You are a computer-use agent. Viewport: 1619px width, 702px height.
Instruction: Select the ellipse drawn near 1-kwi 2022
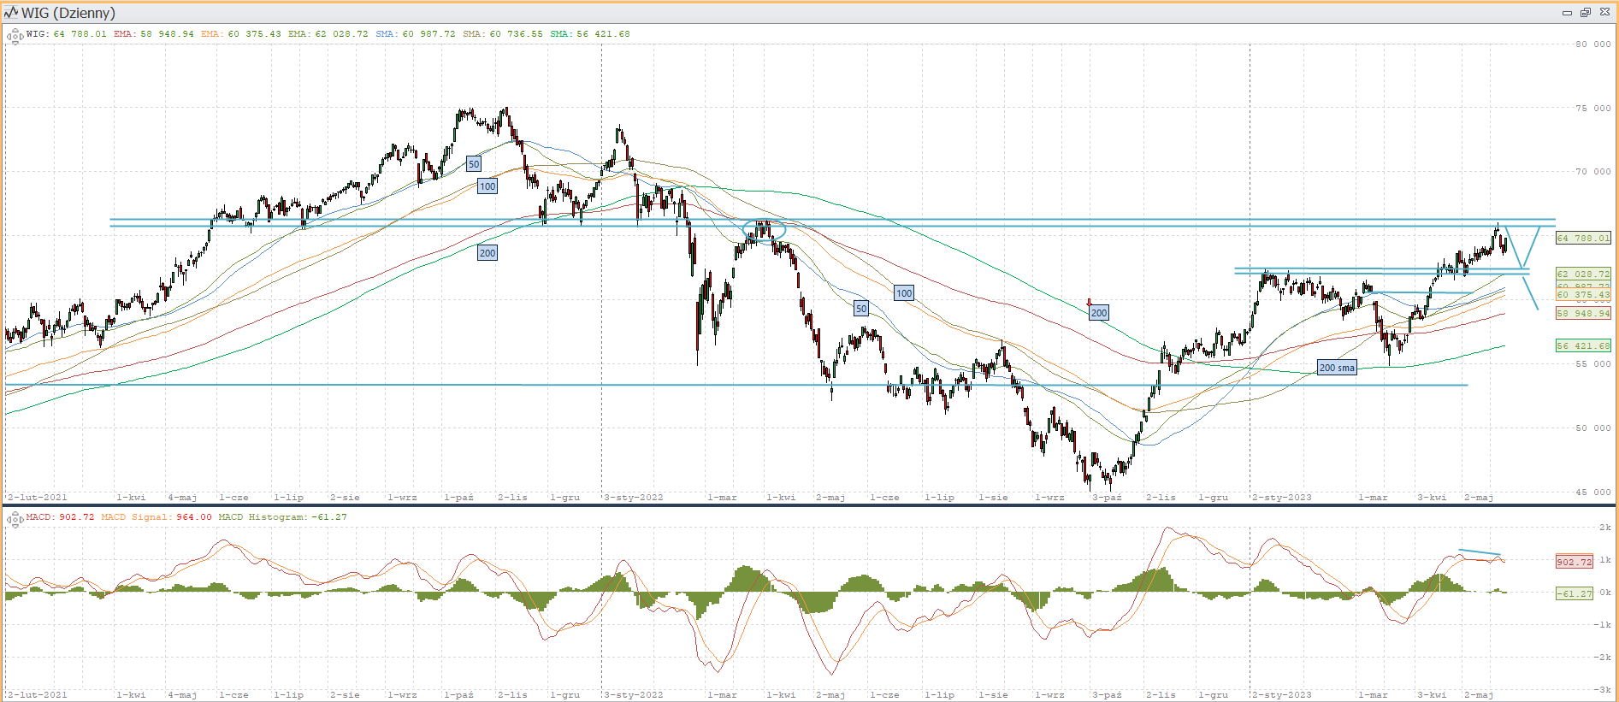(x=764, y=230)
